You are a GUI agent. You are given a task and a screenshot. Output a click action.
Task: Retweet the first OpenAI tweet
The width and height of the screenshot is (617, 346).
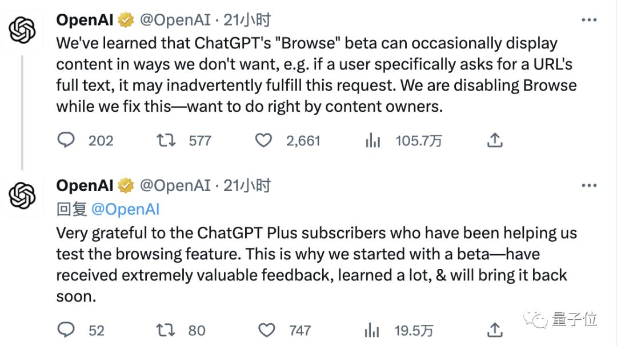[166, 140]
